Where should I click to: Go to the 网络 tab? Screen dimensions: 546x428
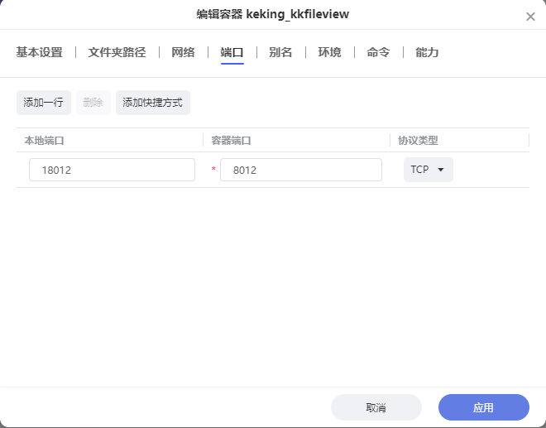click(183, 52)
